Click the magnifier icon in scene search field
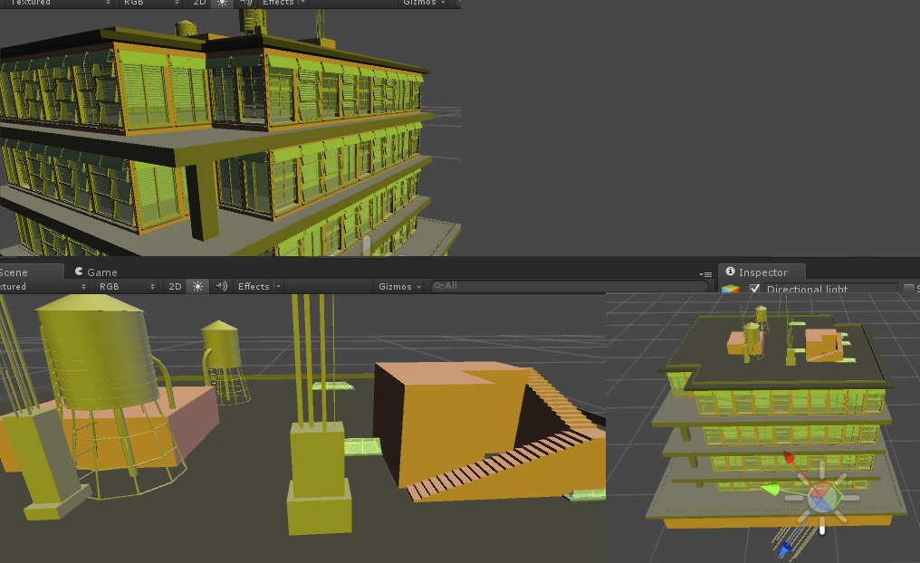The height and width of the screenshot is (563, 920). [x=438, y=286]
